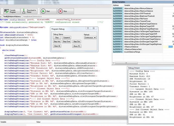
Task: Click the help question mark in Program Debug
Action: click(x=88, y=28)
